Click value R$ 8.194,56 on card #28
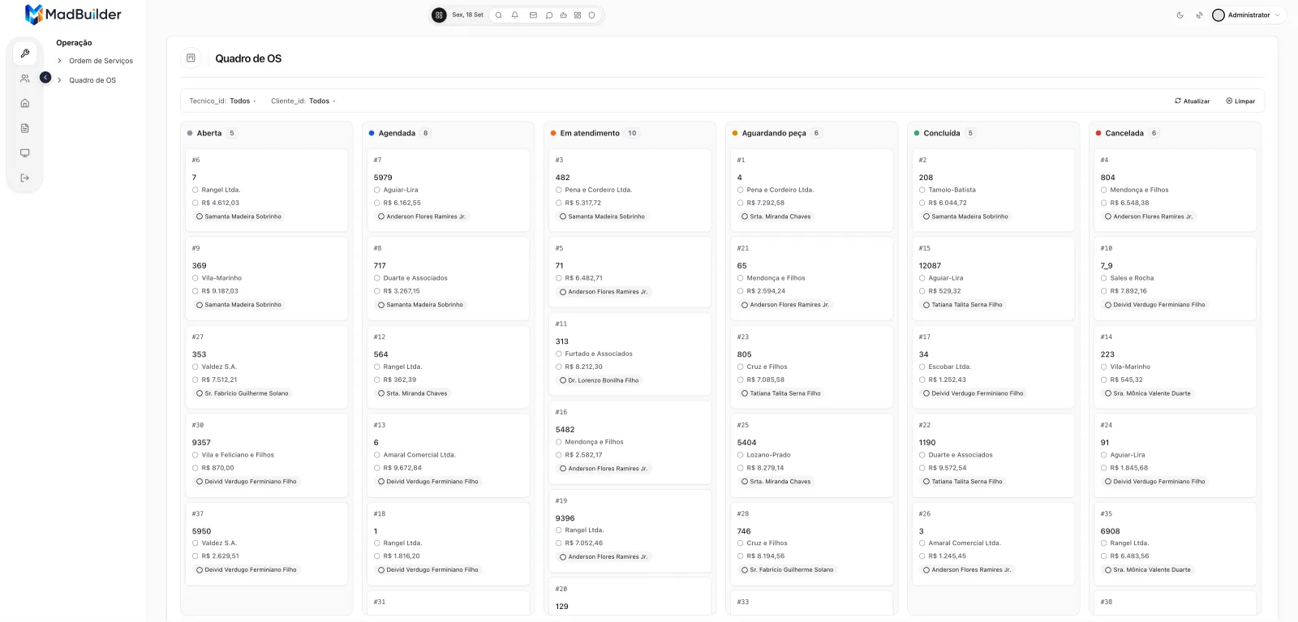Viewport: 1298px width, 622px height. (765, 556)
